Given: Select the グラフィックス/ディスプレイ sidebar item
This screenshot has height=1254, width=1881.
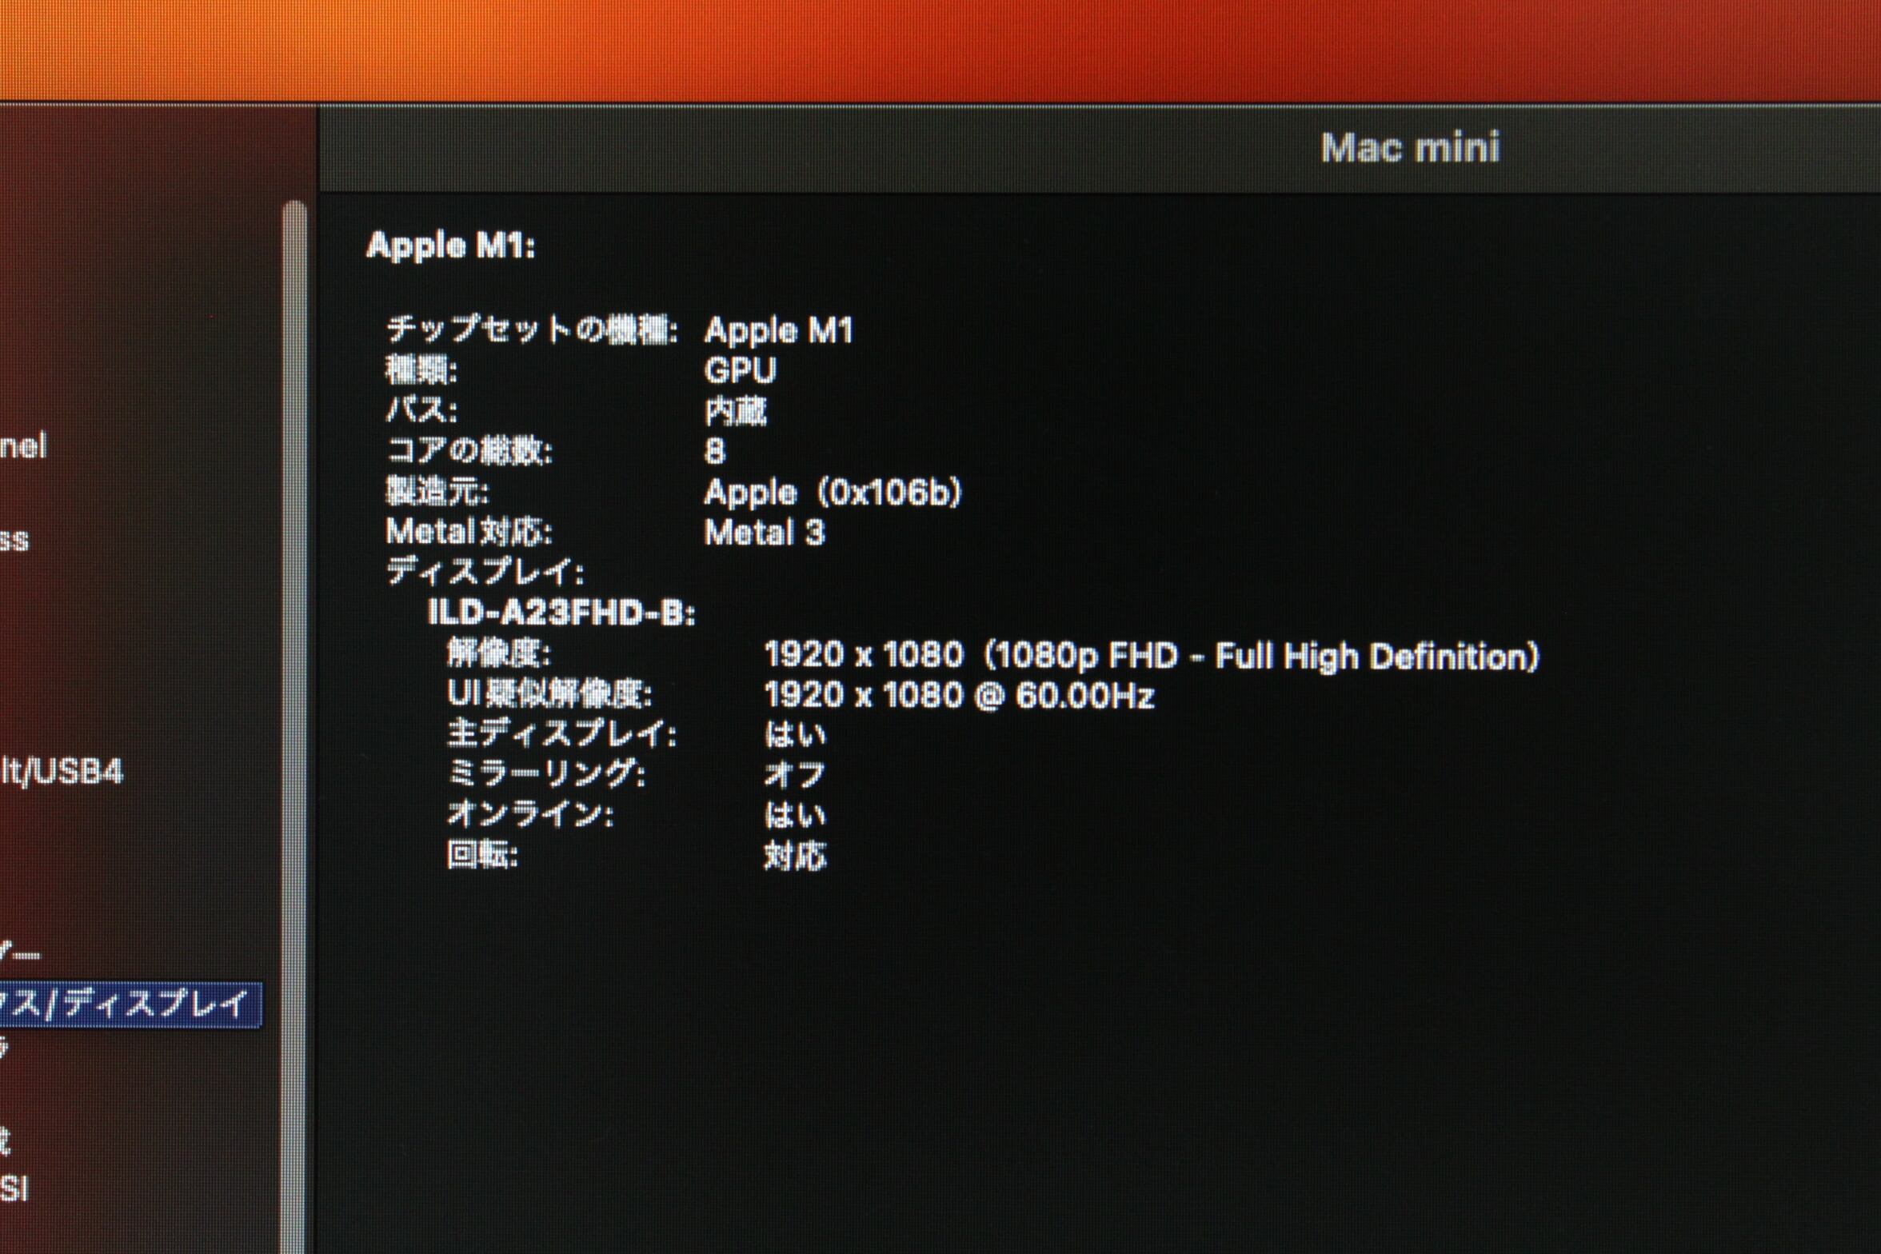Looking at the screenshot, I should (x=128, y=1004).
